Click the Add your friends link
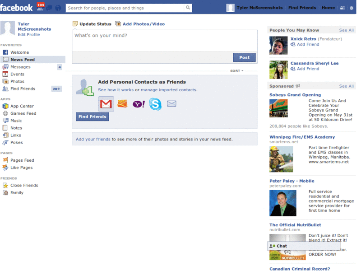 click(93, 139)
